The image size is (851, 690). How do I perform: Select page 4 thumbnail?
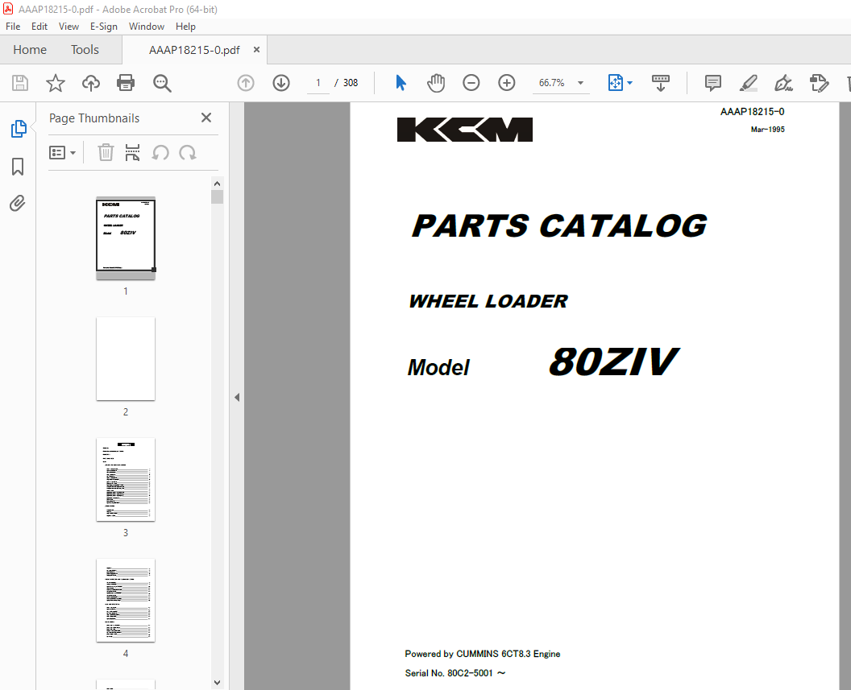pos(126,601)
